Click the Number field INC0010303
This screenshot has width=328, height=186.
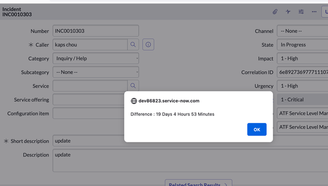click(x=96, y=31)
